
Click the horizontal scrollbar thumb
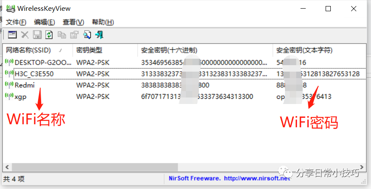[95, 167]
